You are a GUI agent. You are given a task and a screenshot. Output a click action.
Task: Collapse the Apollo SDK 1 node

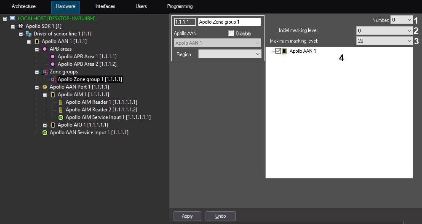click(13, 27)
